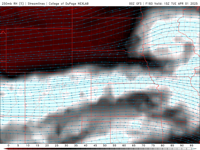The image size is (200, 150).
Task: Select the 'Streamlines' header label
Action: pos(36,3)
